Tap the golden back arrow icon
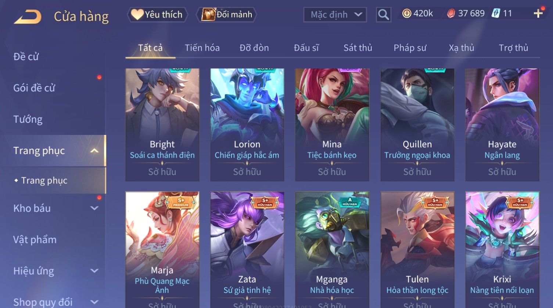553x308 pixels. click(28, 16)
